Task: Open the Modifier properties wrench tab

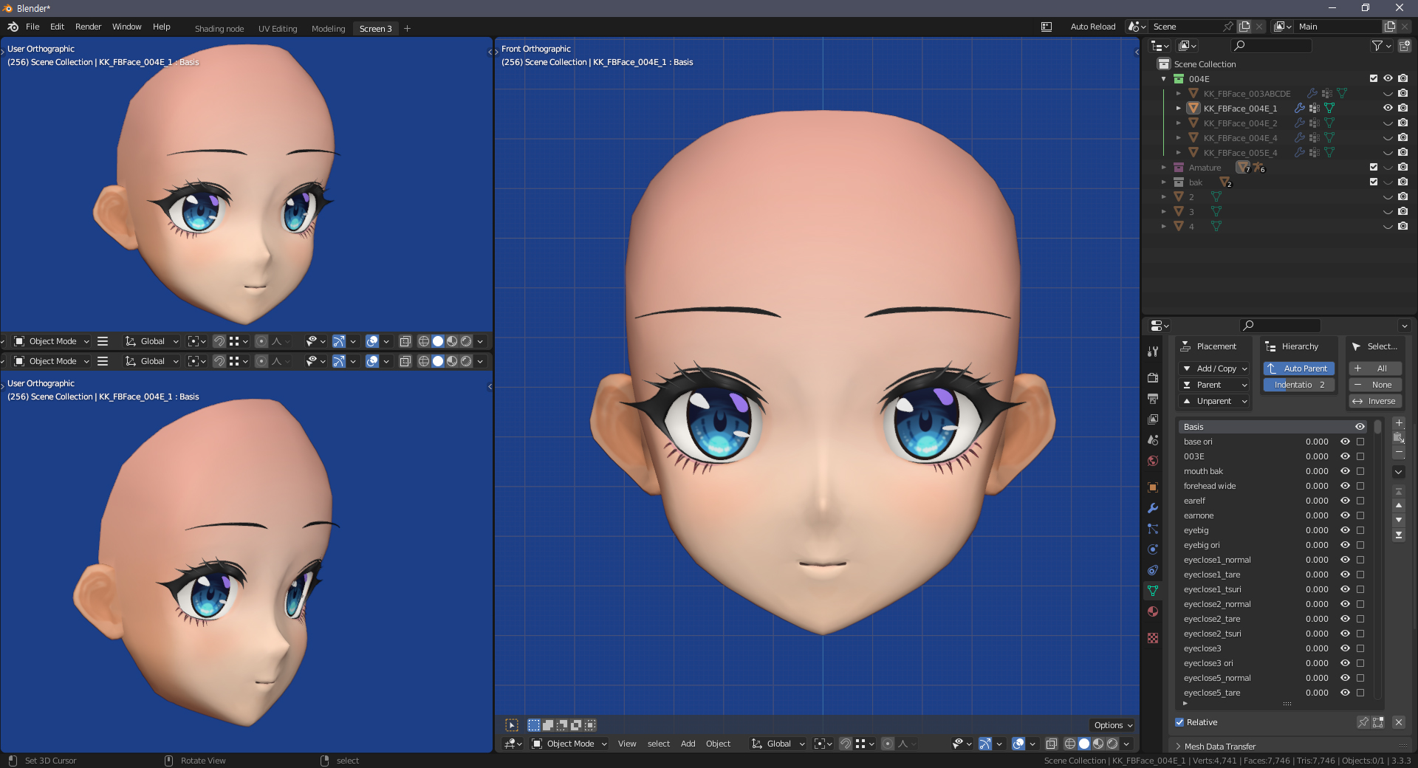Action: pos(1153,508)
